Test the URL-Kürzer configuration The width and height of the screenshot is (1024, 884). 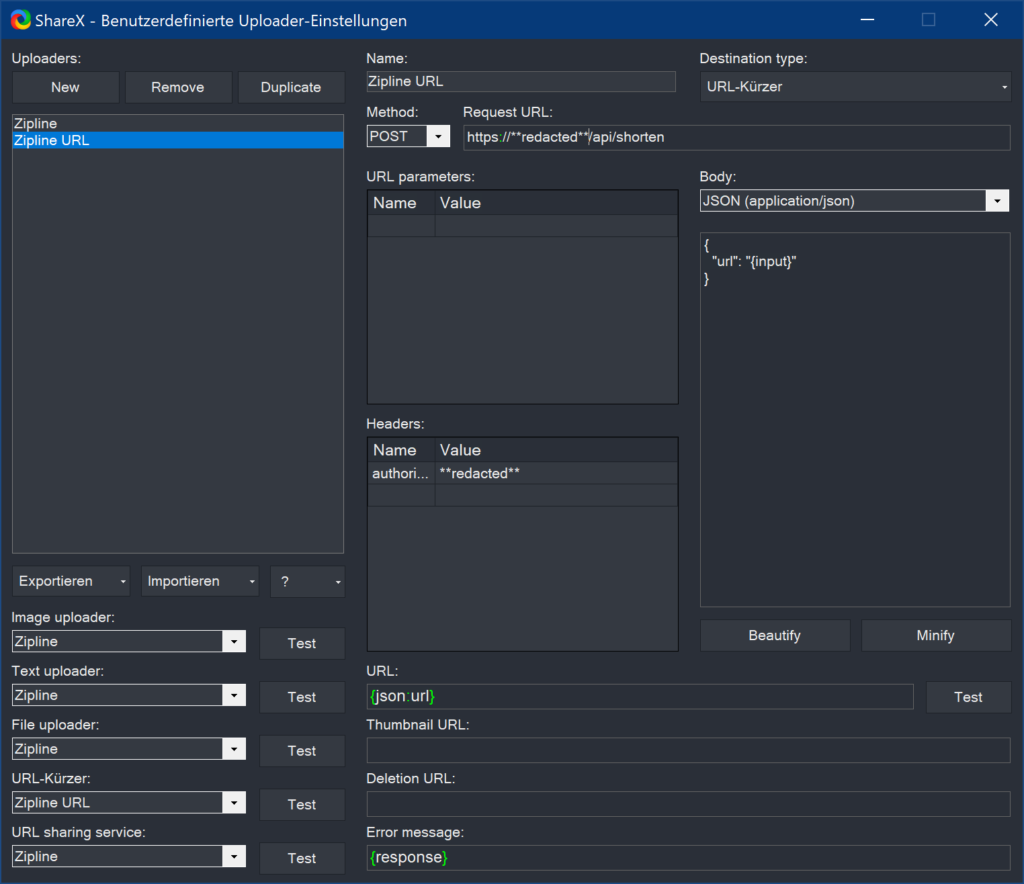[302, 804]
